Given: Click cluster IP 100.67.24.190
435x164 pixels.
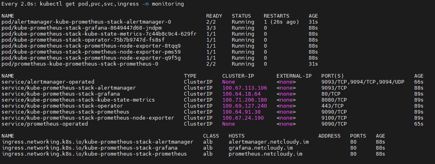Looking at the screenshot, I should click(243, 118).
